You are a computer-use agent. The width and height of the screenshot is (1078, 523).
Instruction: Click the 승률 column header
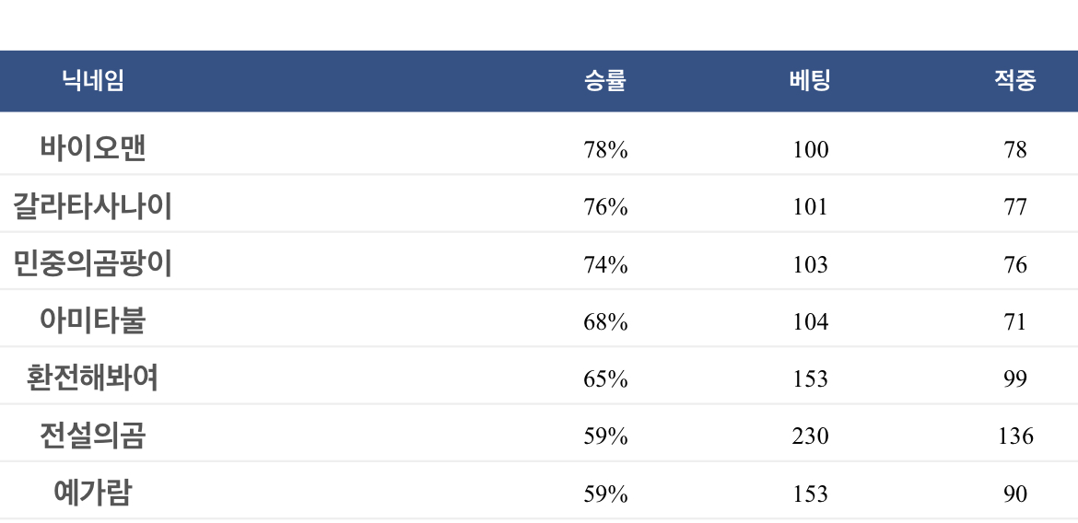605,81
